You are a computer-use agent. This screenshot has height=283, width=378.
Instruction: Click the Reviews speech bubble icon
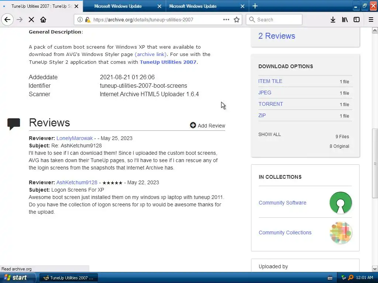14,124
